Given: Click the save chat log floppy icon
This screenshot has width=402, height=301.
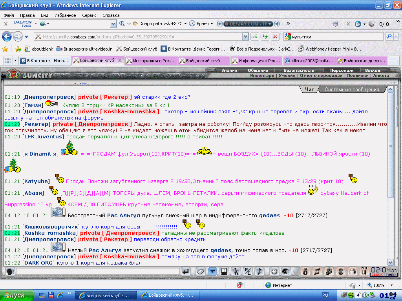Looking at the screenshot, I should coord(224,271).
